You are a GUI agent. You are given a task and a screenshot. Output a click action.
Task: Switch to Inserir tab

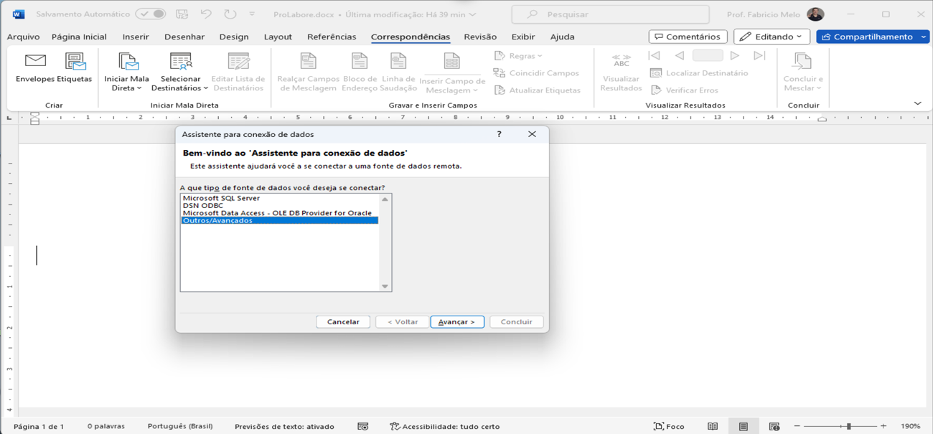pyautogui.click(x=136, y=37)
